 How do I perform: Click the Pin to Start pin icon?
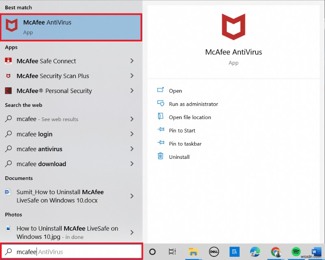160,129
